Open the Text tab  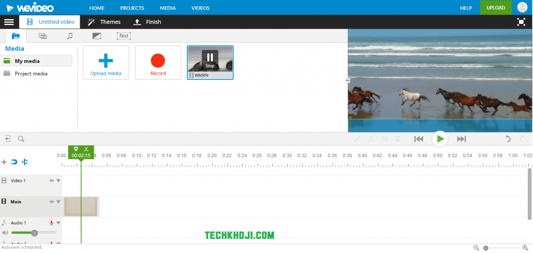point(124,36)
